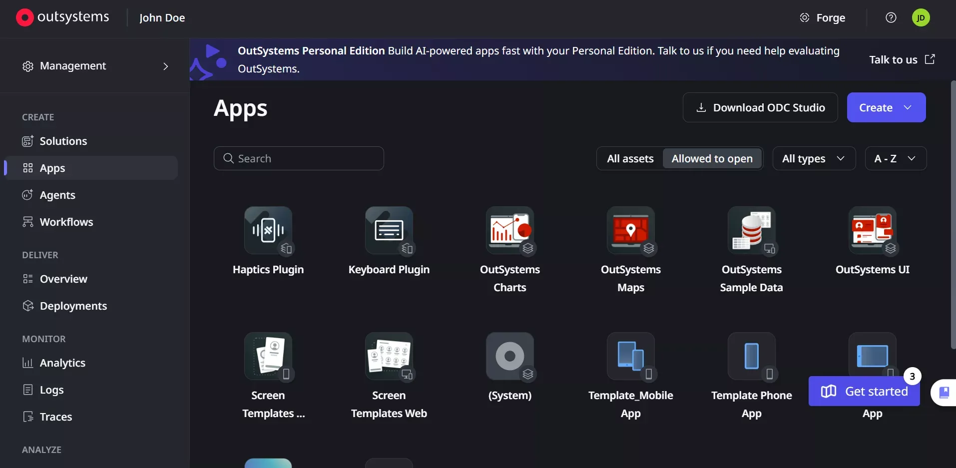Select the Allowed to open filter
The image size is (956, 468).
pyautogui.click(x=712, y=158)
